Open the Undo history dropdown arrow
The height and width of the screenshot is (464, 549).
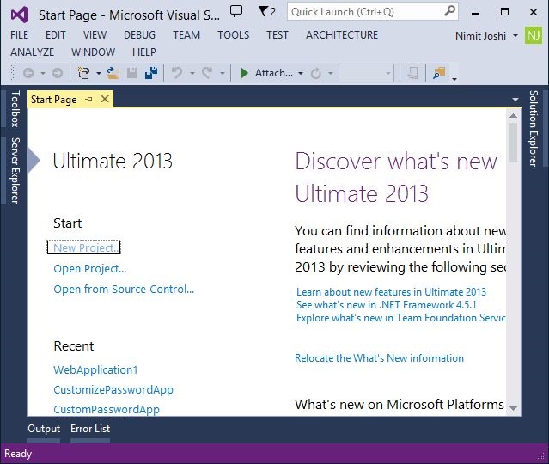[192, 74]
